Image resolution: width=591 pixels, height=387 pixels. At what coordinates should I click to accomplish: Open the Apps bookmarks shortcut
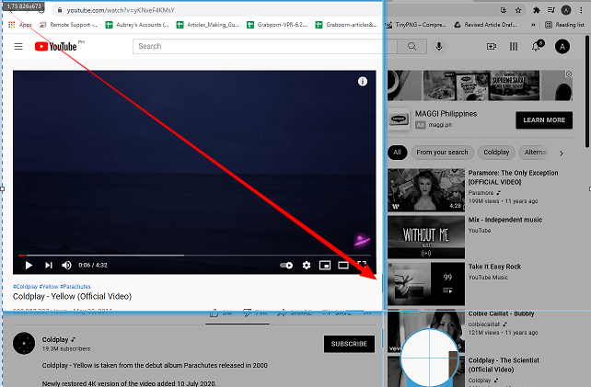(x=20, y=25)
